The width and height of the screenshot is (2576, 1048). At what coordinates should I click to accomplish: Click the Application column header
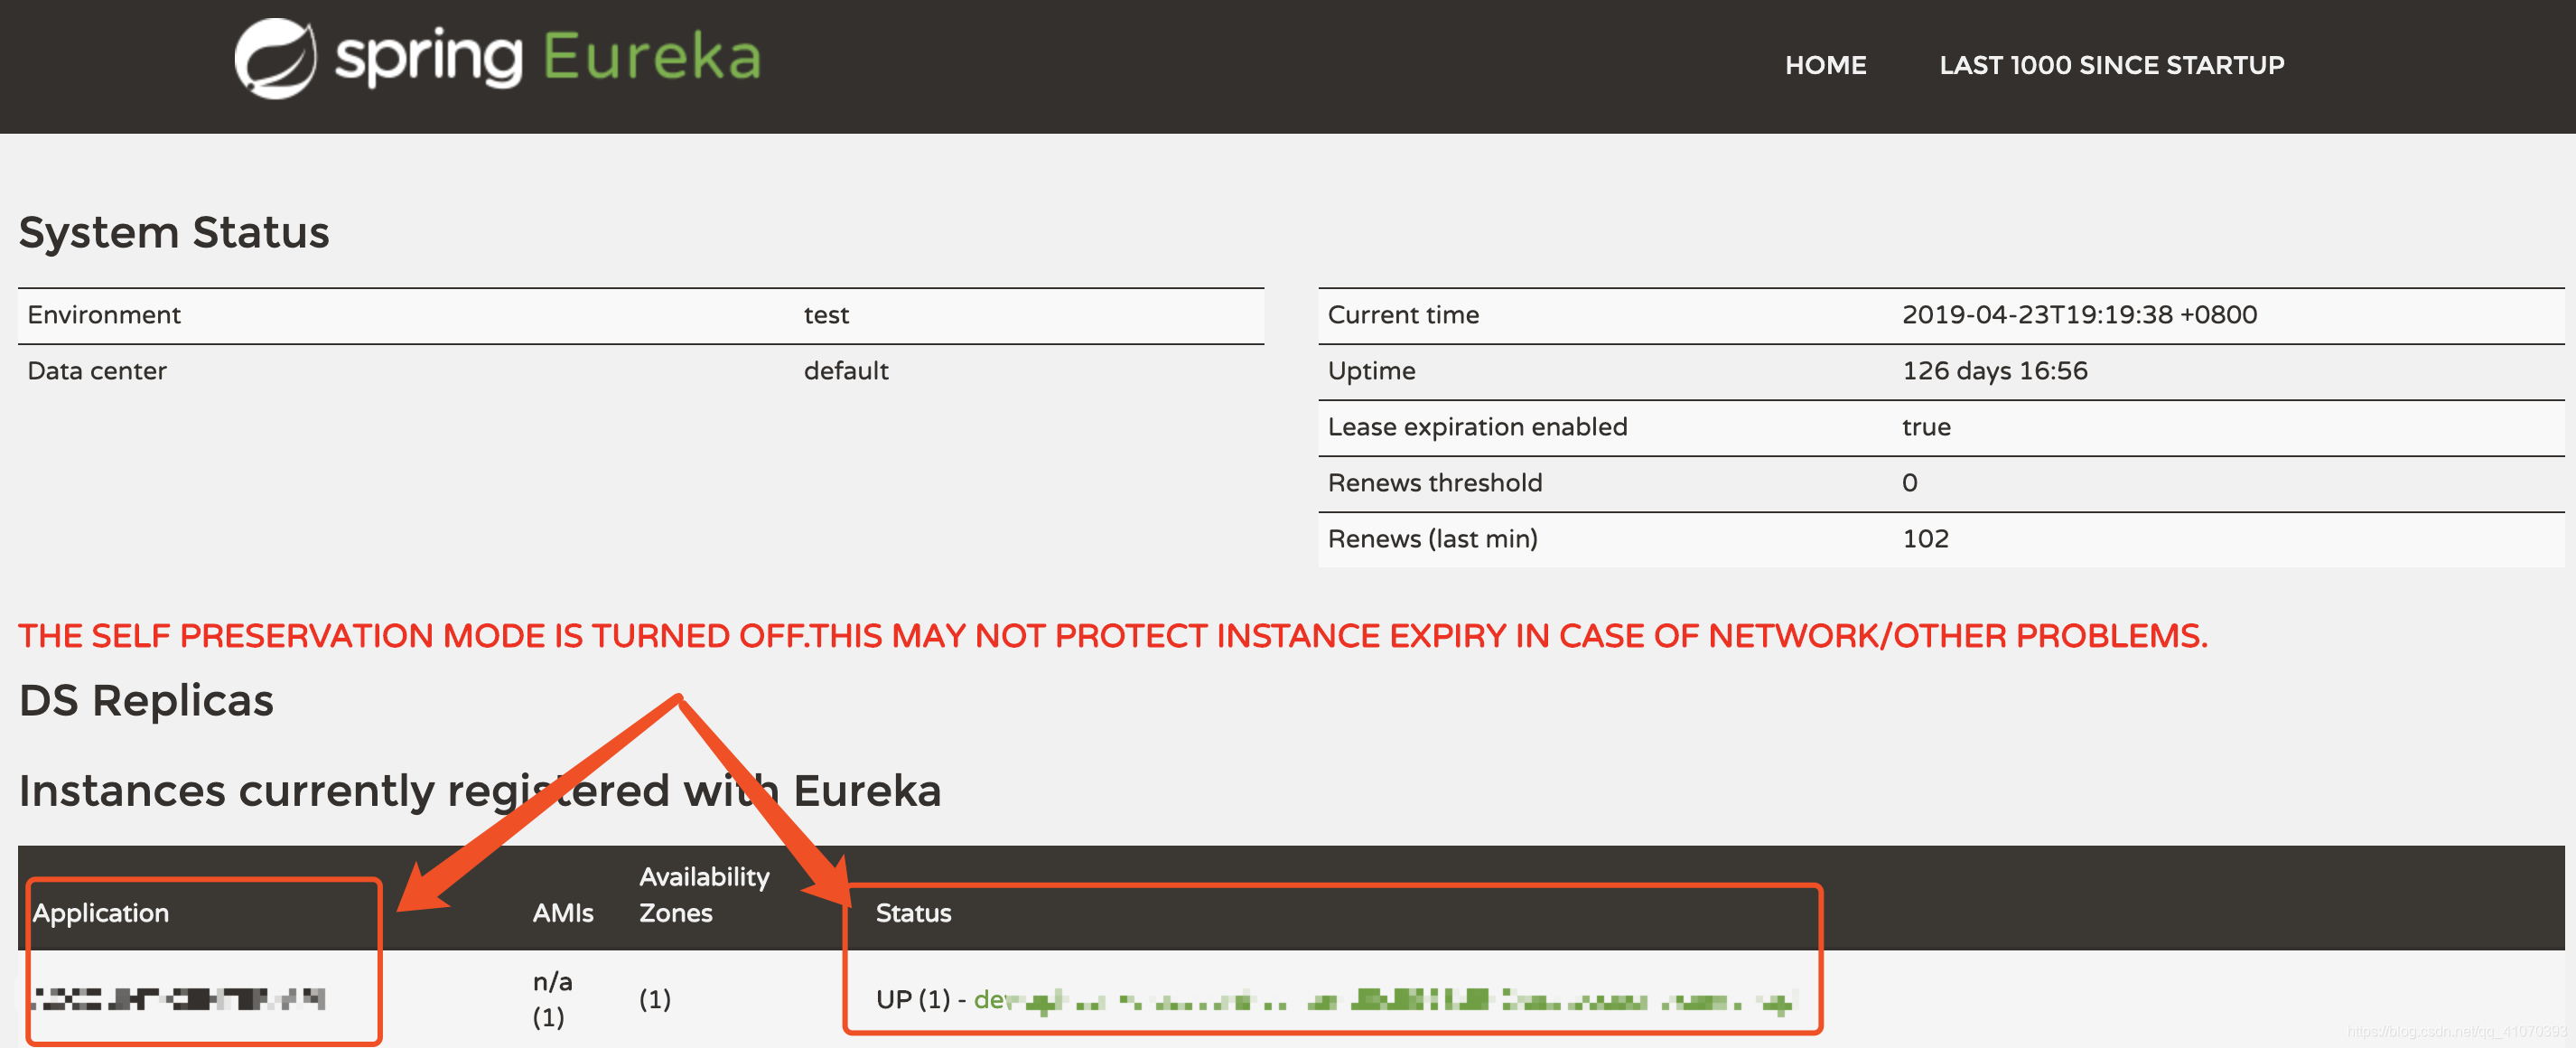100,913
